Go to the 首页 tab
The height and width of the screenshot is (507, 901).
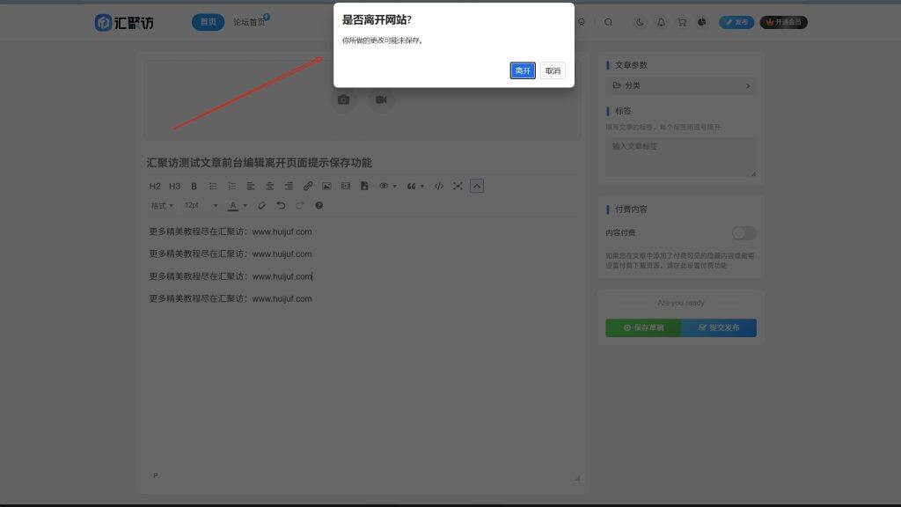point(208,22)
